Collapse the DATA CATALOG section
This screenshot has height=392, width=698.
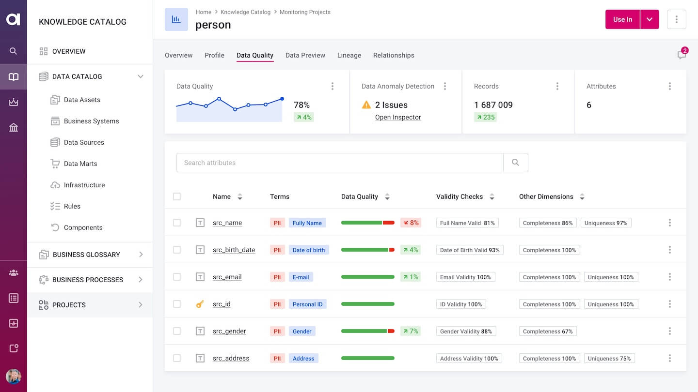141,76
